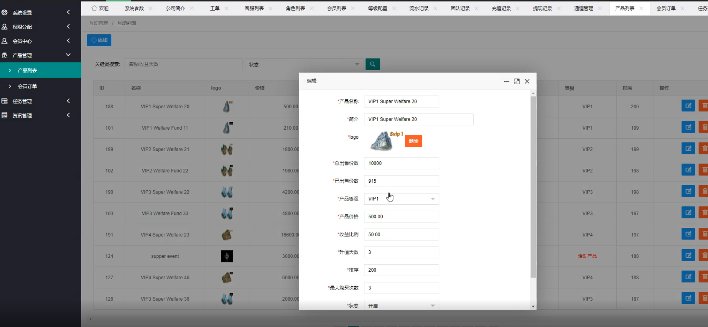The image size is (708, 327).
Task: Click the orange 删除 logo button
Action: tap(413, 141)
